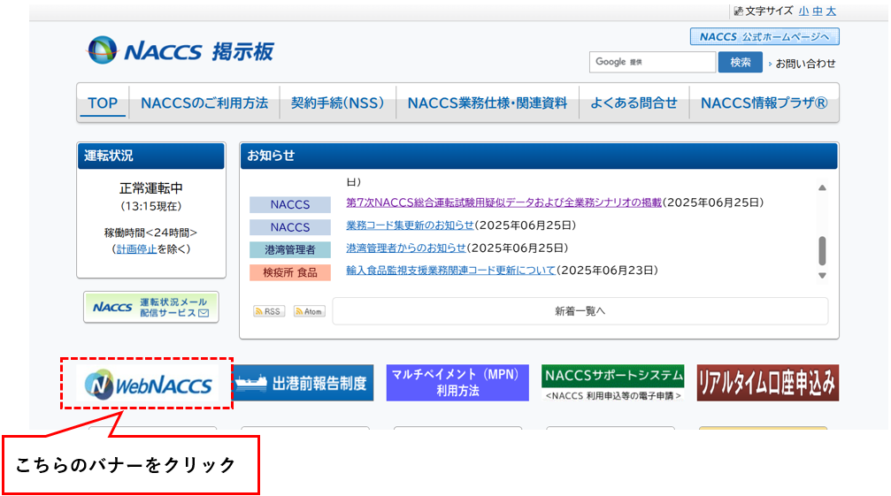Set text size to 中
The width and height of the screenshot is (891, 496).
click(x=818, y=11)
